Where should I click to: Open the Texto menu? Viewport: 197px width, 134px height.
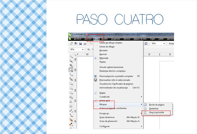click(x=152, y=39)
